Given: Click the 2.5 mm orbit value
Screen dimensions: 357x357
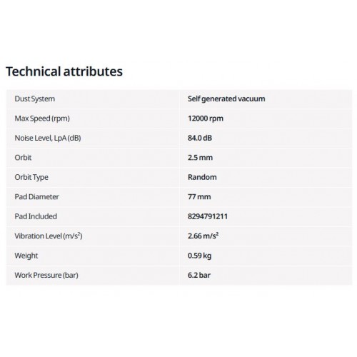Looking at the screenshot, I should [x=200, y=158].
